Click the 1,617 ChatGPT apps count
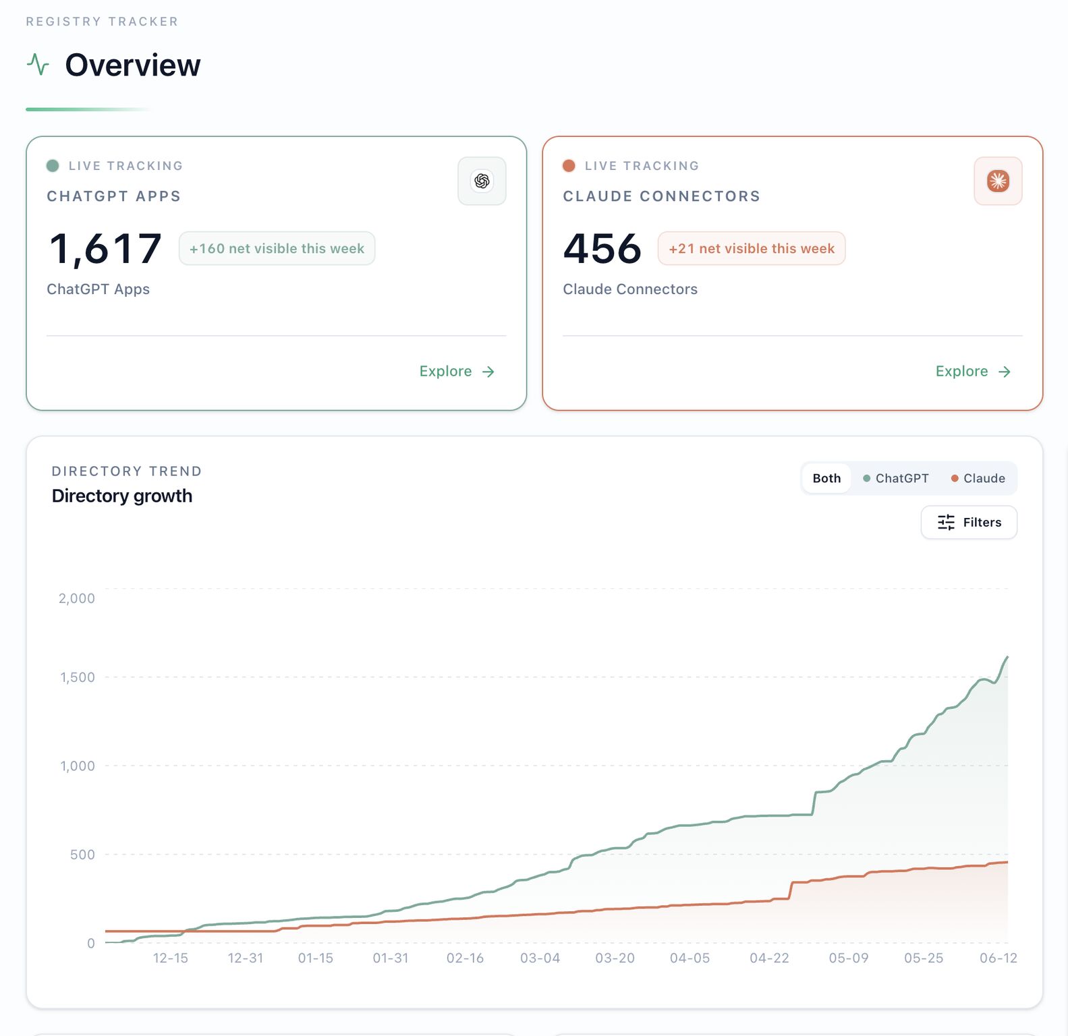 tap(105, 248)
